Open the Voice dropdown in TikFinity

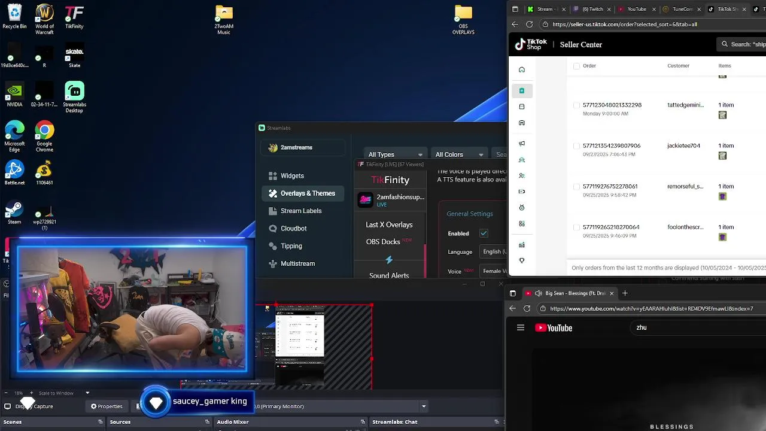(x=494, y=271)
